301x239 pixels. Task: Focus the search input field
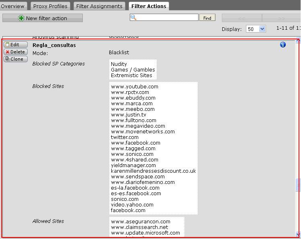164,17
